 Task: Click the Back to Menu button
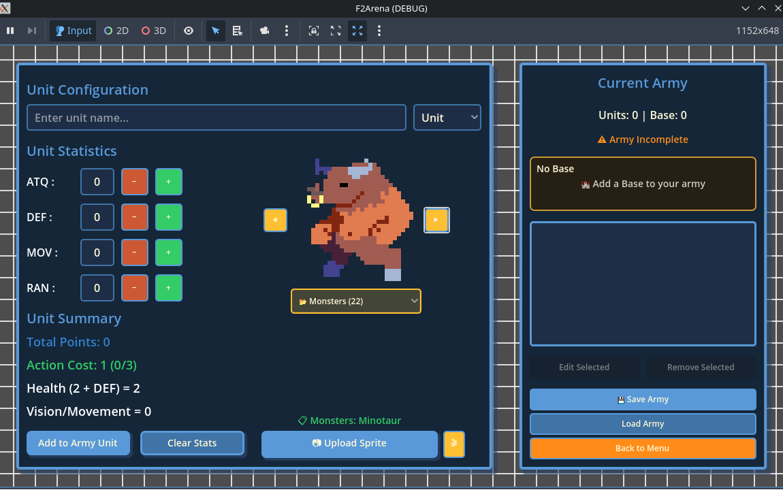pyautogui.click(x=643, y=448)
